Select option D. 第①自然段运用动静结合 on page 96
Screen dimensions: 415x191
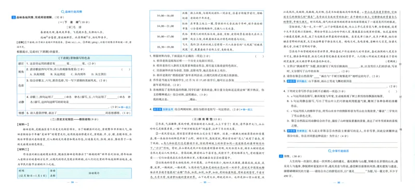pyautogui.click(x=342, y=123)
